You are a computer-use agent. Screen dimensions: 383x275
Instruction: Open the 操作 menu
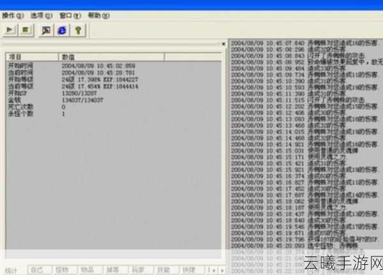[13, 15]
